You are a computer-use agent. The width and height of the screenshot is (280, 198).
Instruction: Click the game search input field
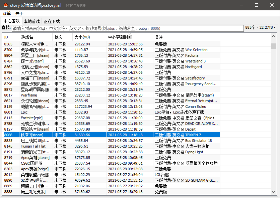tap(127, 28)
